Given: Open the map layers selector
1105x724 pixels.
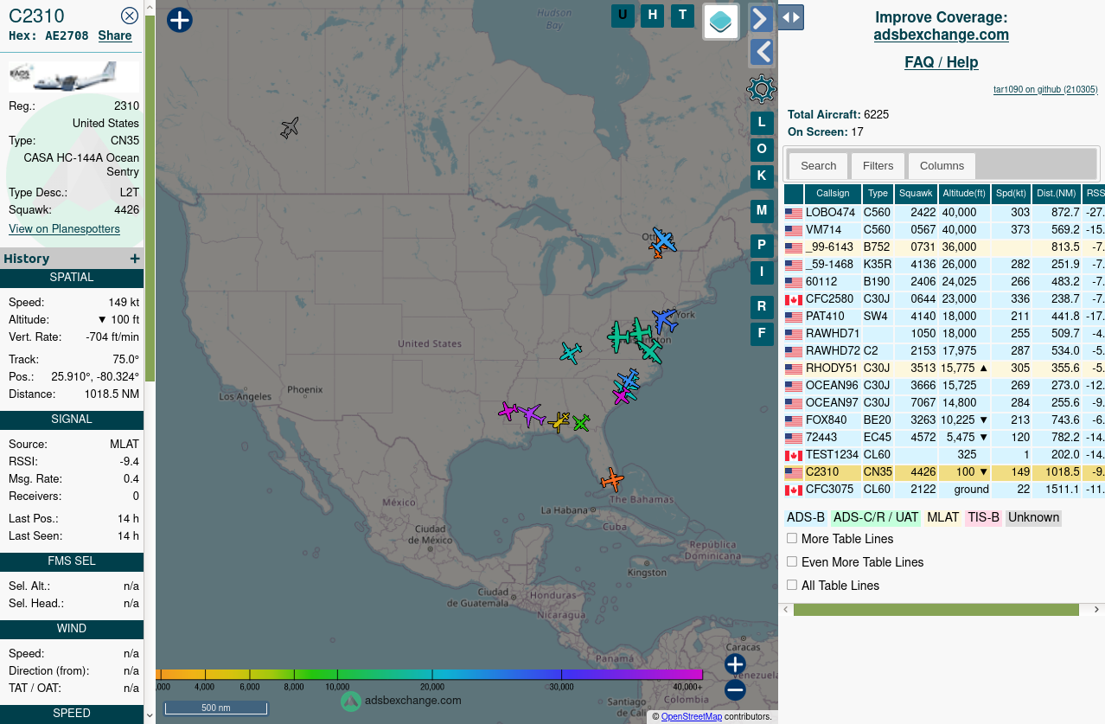Looking at the screenshot, I should tap(721, 22).
